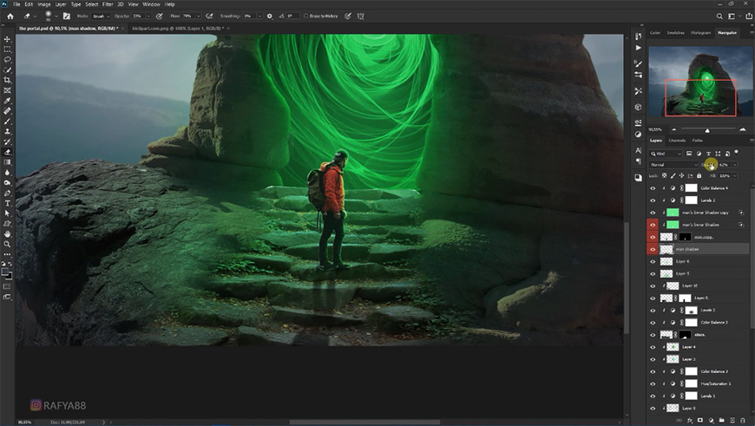755x426 pixels.
Task: Toggle visibility of Layer 10
Action: (653, 286)
